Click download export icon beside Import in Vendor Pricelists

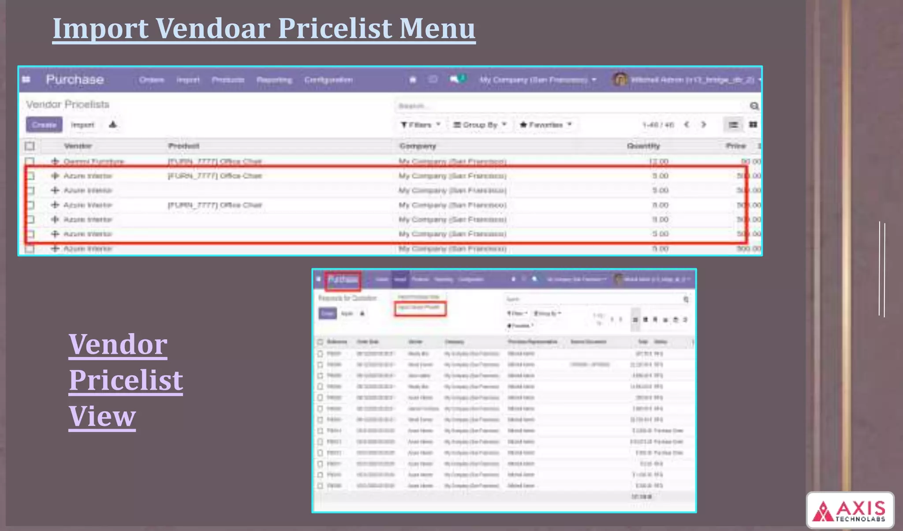pos(113,125)
